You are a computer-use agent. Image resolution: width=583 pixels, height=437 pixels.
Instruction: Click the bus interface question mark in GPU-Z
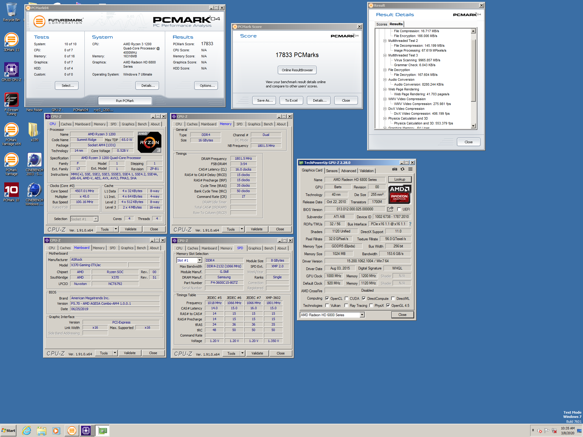coord(410,224)
